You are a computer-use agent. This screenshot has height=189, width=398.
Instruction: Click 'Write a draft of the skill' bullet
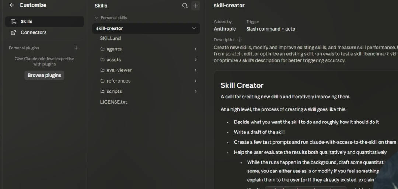259,132
